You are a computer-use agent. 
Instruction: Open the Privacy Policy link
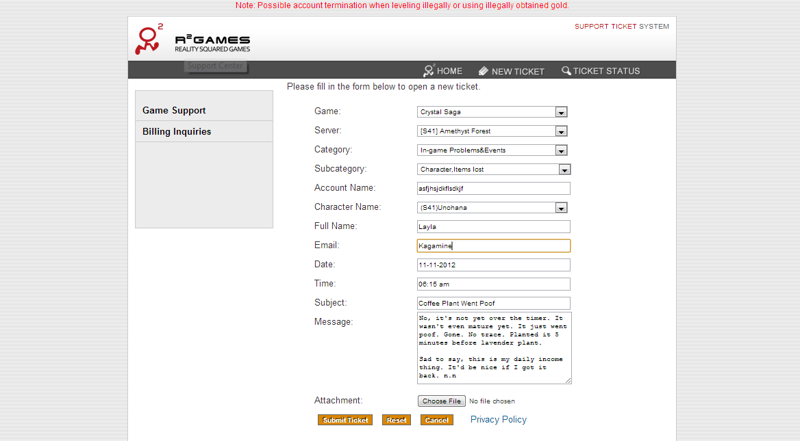pos(499,420)
